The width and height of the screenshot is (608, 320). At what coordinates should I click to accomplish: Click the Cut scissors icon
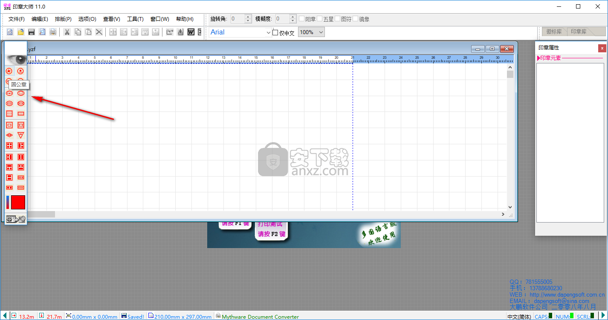(x=67, y=32)
